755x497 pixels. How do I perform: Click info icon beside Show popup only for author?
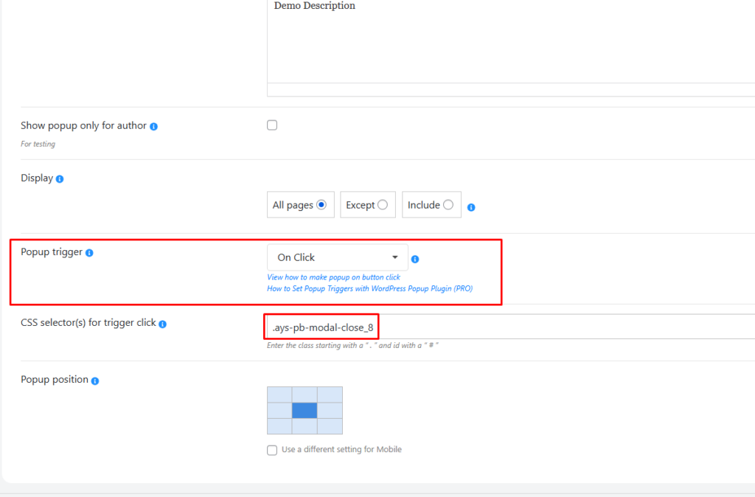154,127
